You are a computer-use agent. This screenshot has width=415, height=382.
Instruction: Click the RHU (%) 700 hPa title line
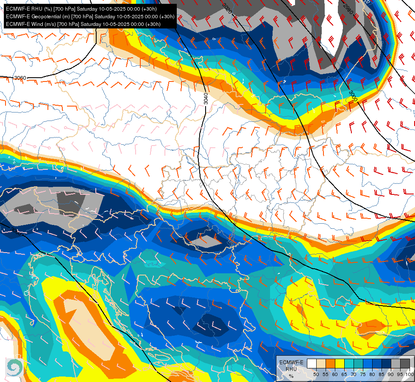click(81, 9)
